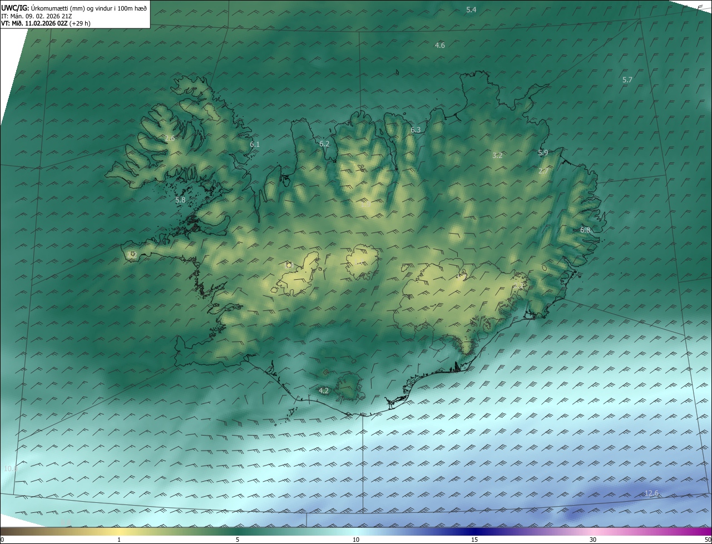
Task: Click the color scale tick label 0
Action: 2,540
